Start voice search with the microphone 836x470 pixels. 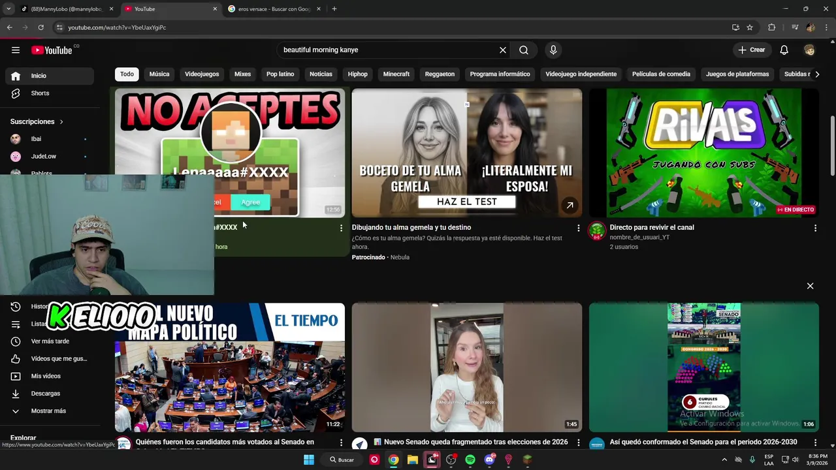553,50
